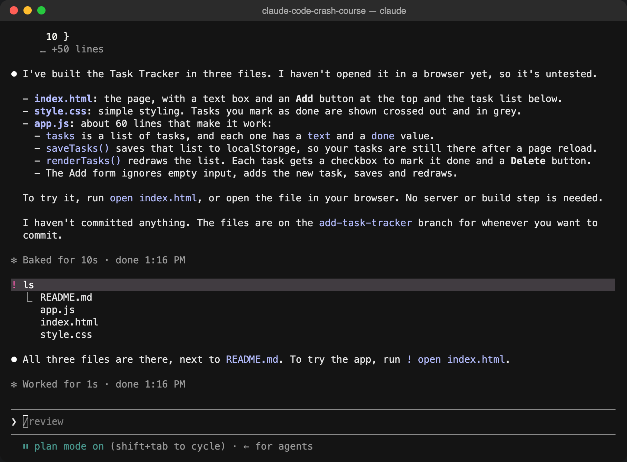Select the ls command line
Screen dimensions: 627x462
click(313, 285)
